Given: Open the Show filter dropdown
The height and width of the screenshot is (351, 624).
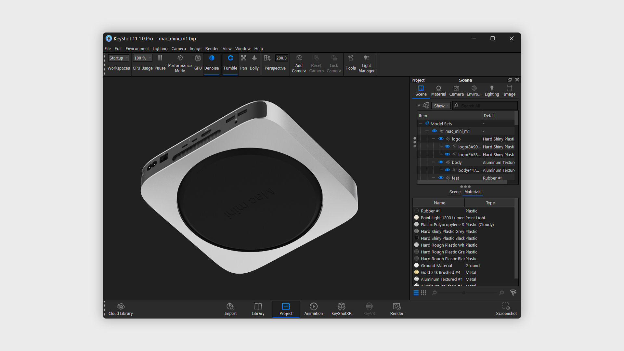Looking at the screenshot, I should coord(441,106).
